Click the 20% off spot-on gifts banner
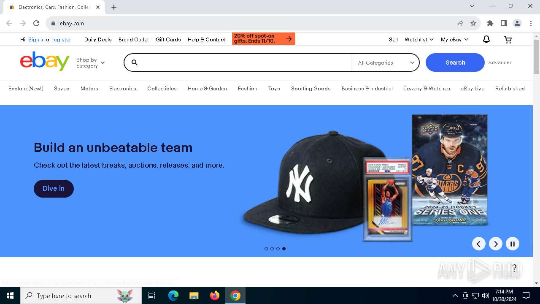This screenshot has width=540, height=304. click(264, 38)
